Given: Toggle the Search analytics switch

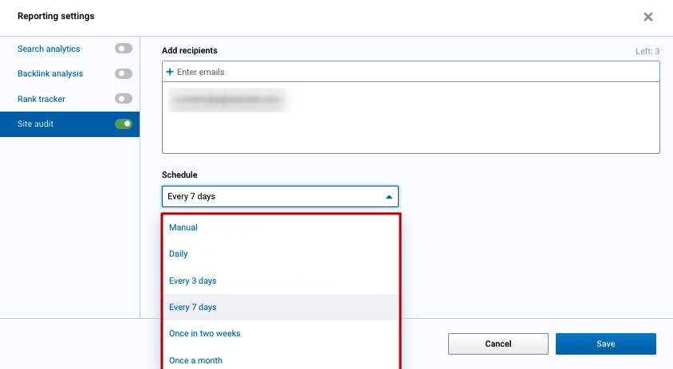Looking at the screenshot, I should click(x=123, y=49).
